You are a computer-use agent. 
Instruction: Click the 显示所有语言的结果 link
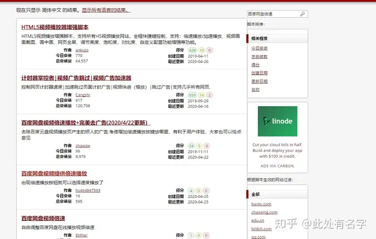point(106,10)
